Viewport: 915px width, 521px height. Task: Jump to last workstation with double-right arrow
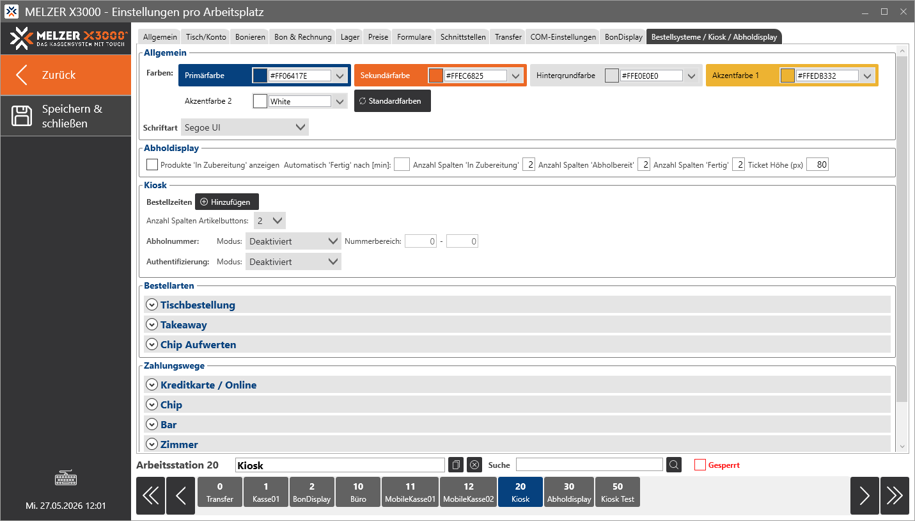[x=895, y=495]
